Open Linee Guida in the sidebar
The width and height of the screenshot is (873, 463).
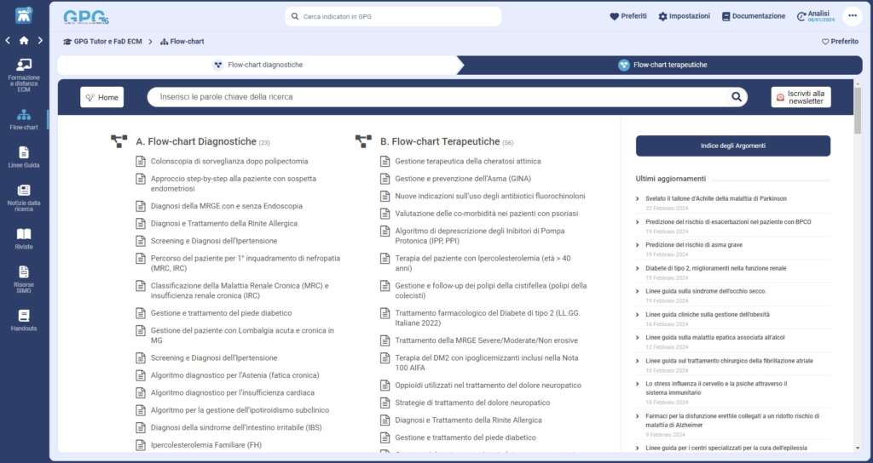tap(24, 157)
